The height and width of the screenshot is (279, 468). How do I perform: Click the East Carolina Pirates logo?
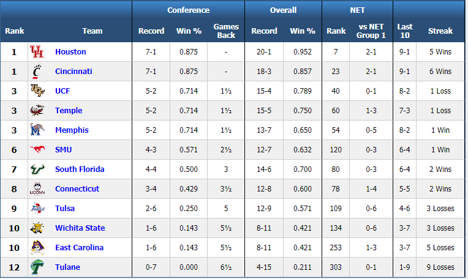37,248
